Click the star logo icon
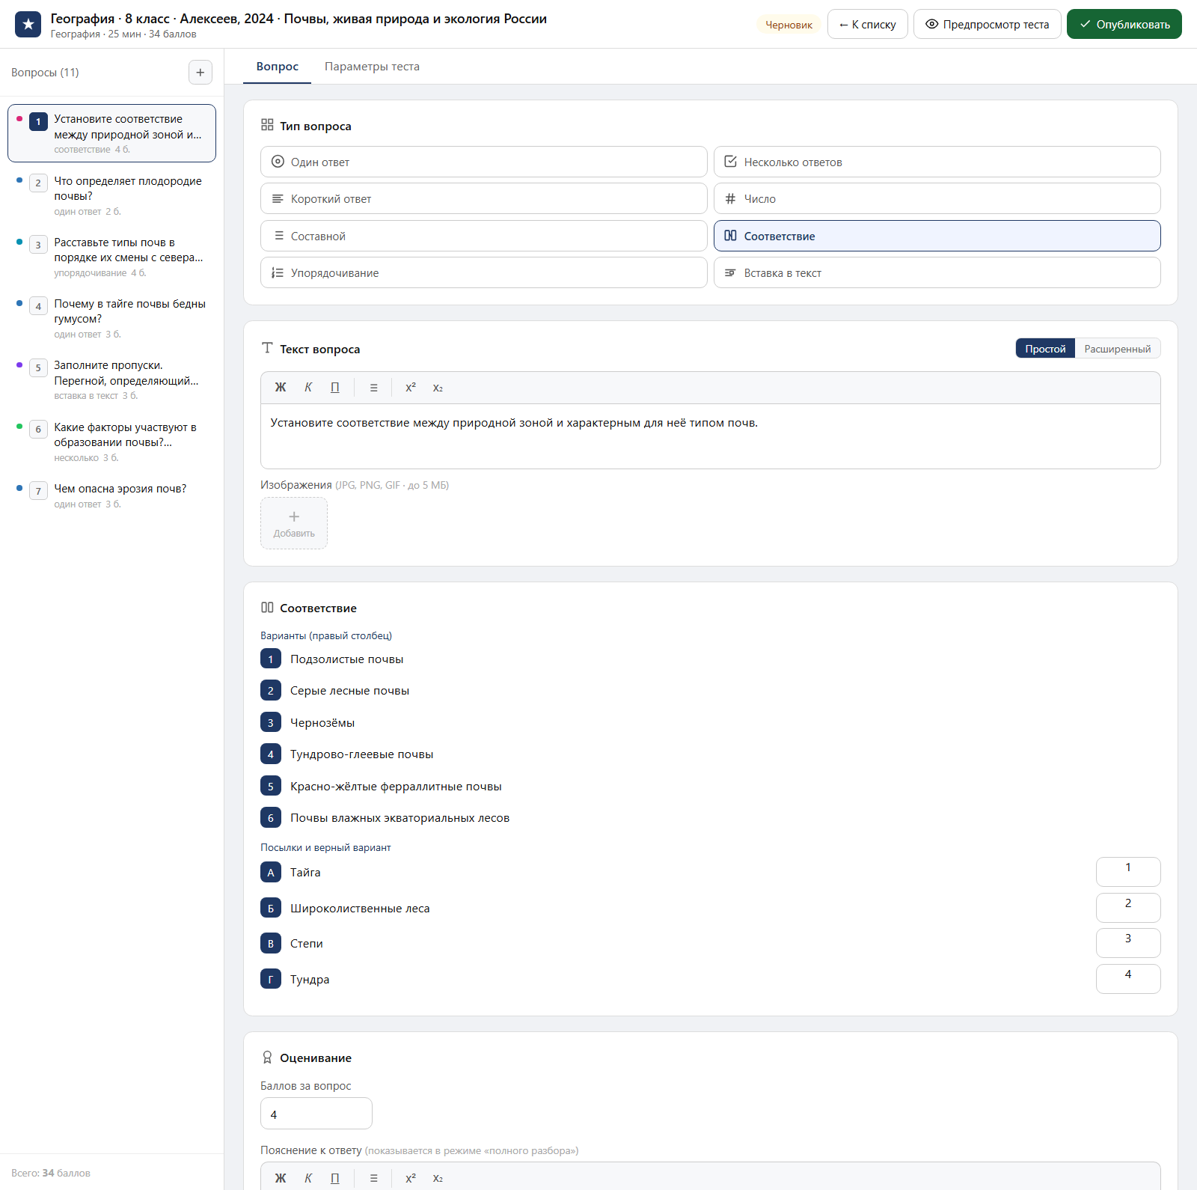The image size is (1197, 1190). click(x=28, y=25)
